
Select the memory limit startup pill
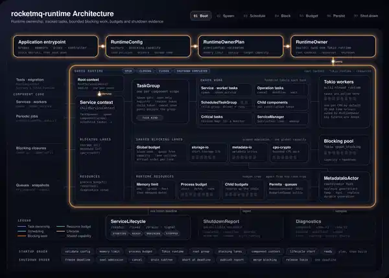click(x=110, y=251)
